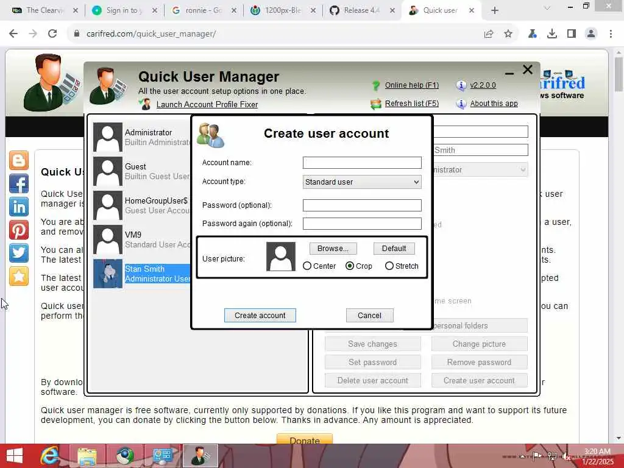Switch to the Release 4.4 GitHub tab
Image resolution: width=624 pixels, height=468 pixels.
click(362, 10)
